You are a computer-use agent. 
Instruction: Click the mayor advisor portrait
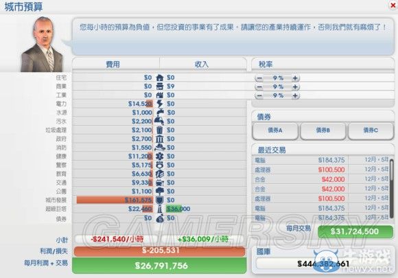(43, 45)
